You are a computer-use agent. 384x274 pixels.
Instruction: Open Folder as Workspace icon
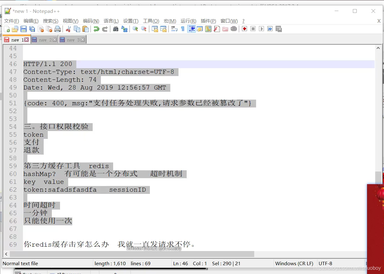[x=225, y=29]
